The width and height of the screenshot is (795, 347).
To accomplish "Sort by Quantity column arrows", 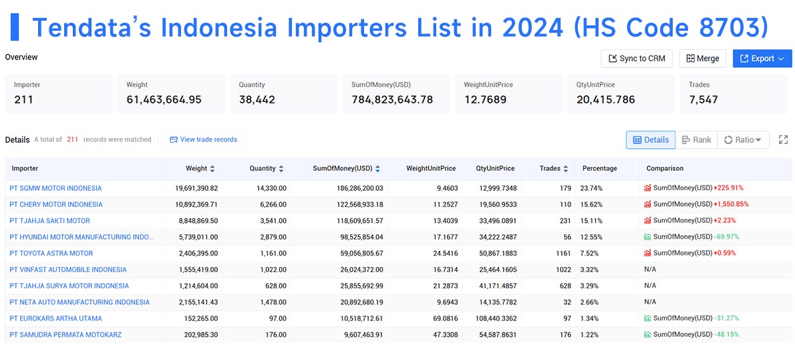I will tap(281, 169).
